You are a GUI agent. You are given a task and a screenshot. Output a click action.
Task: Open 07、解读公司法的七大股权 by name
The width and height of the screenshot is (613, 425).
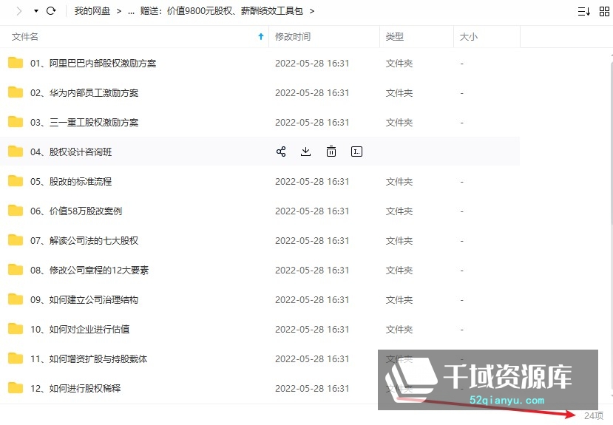coord(84,241)
